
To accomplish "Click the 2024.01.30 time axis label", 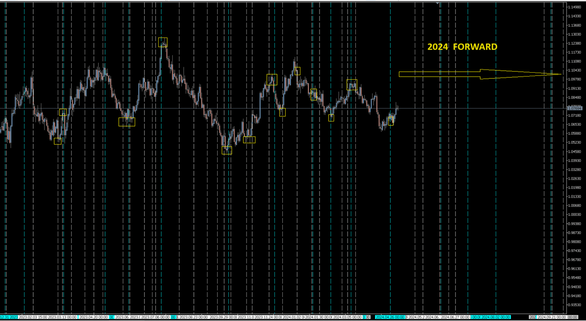I will click(x=318, y=317).
